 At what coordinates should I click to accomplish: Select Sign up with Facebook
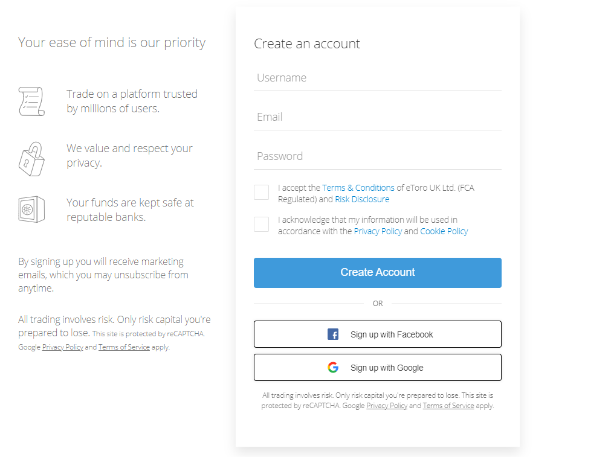[377, 334]
